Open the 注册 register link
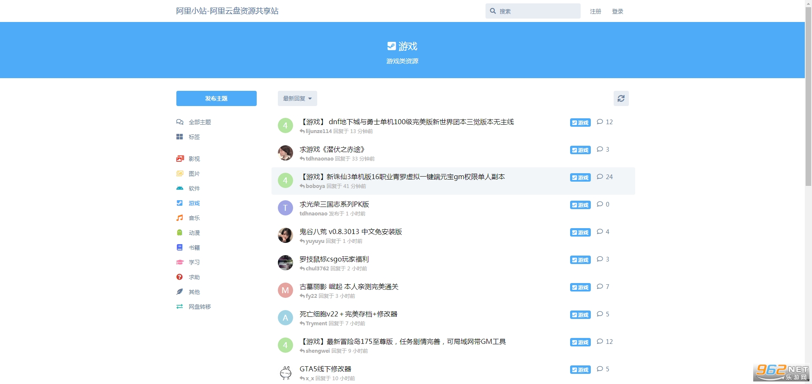Image resolution: width=812 pixels, height=384 pixels. click(x=595, y=11)
